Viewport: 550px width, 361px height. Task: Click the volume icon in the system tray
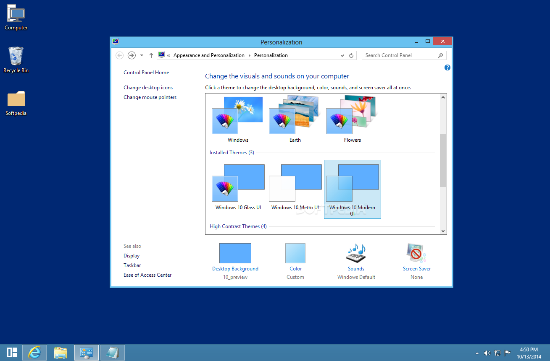point(487,353)
